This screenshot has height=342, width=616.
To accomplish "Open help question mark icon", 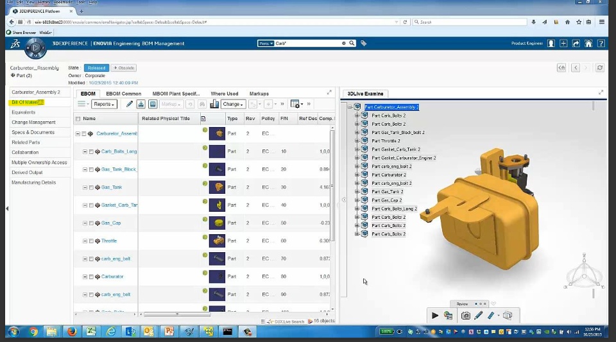I will (x=601, y=43).
